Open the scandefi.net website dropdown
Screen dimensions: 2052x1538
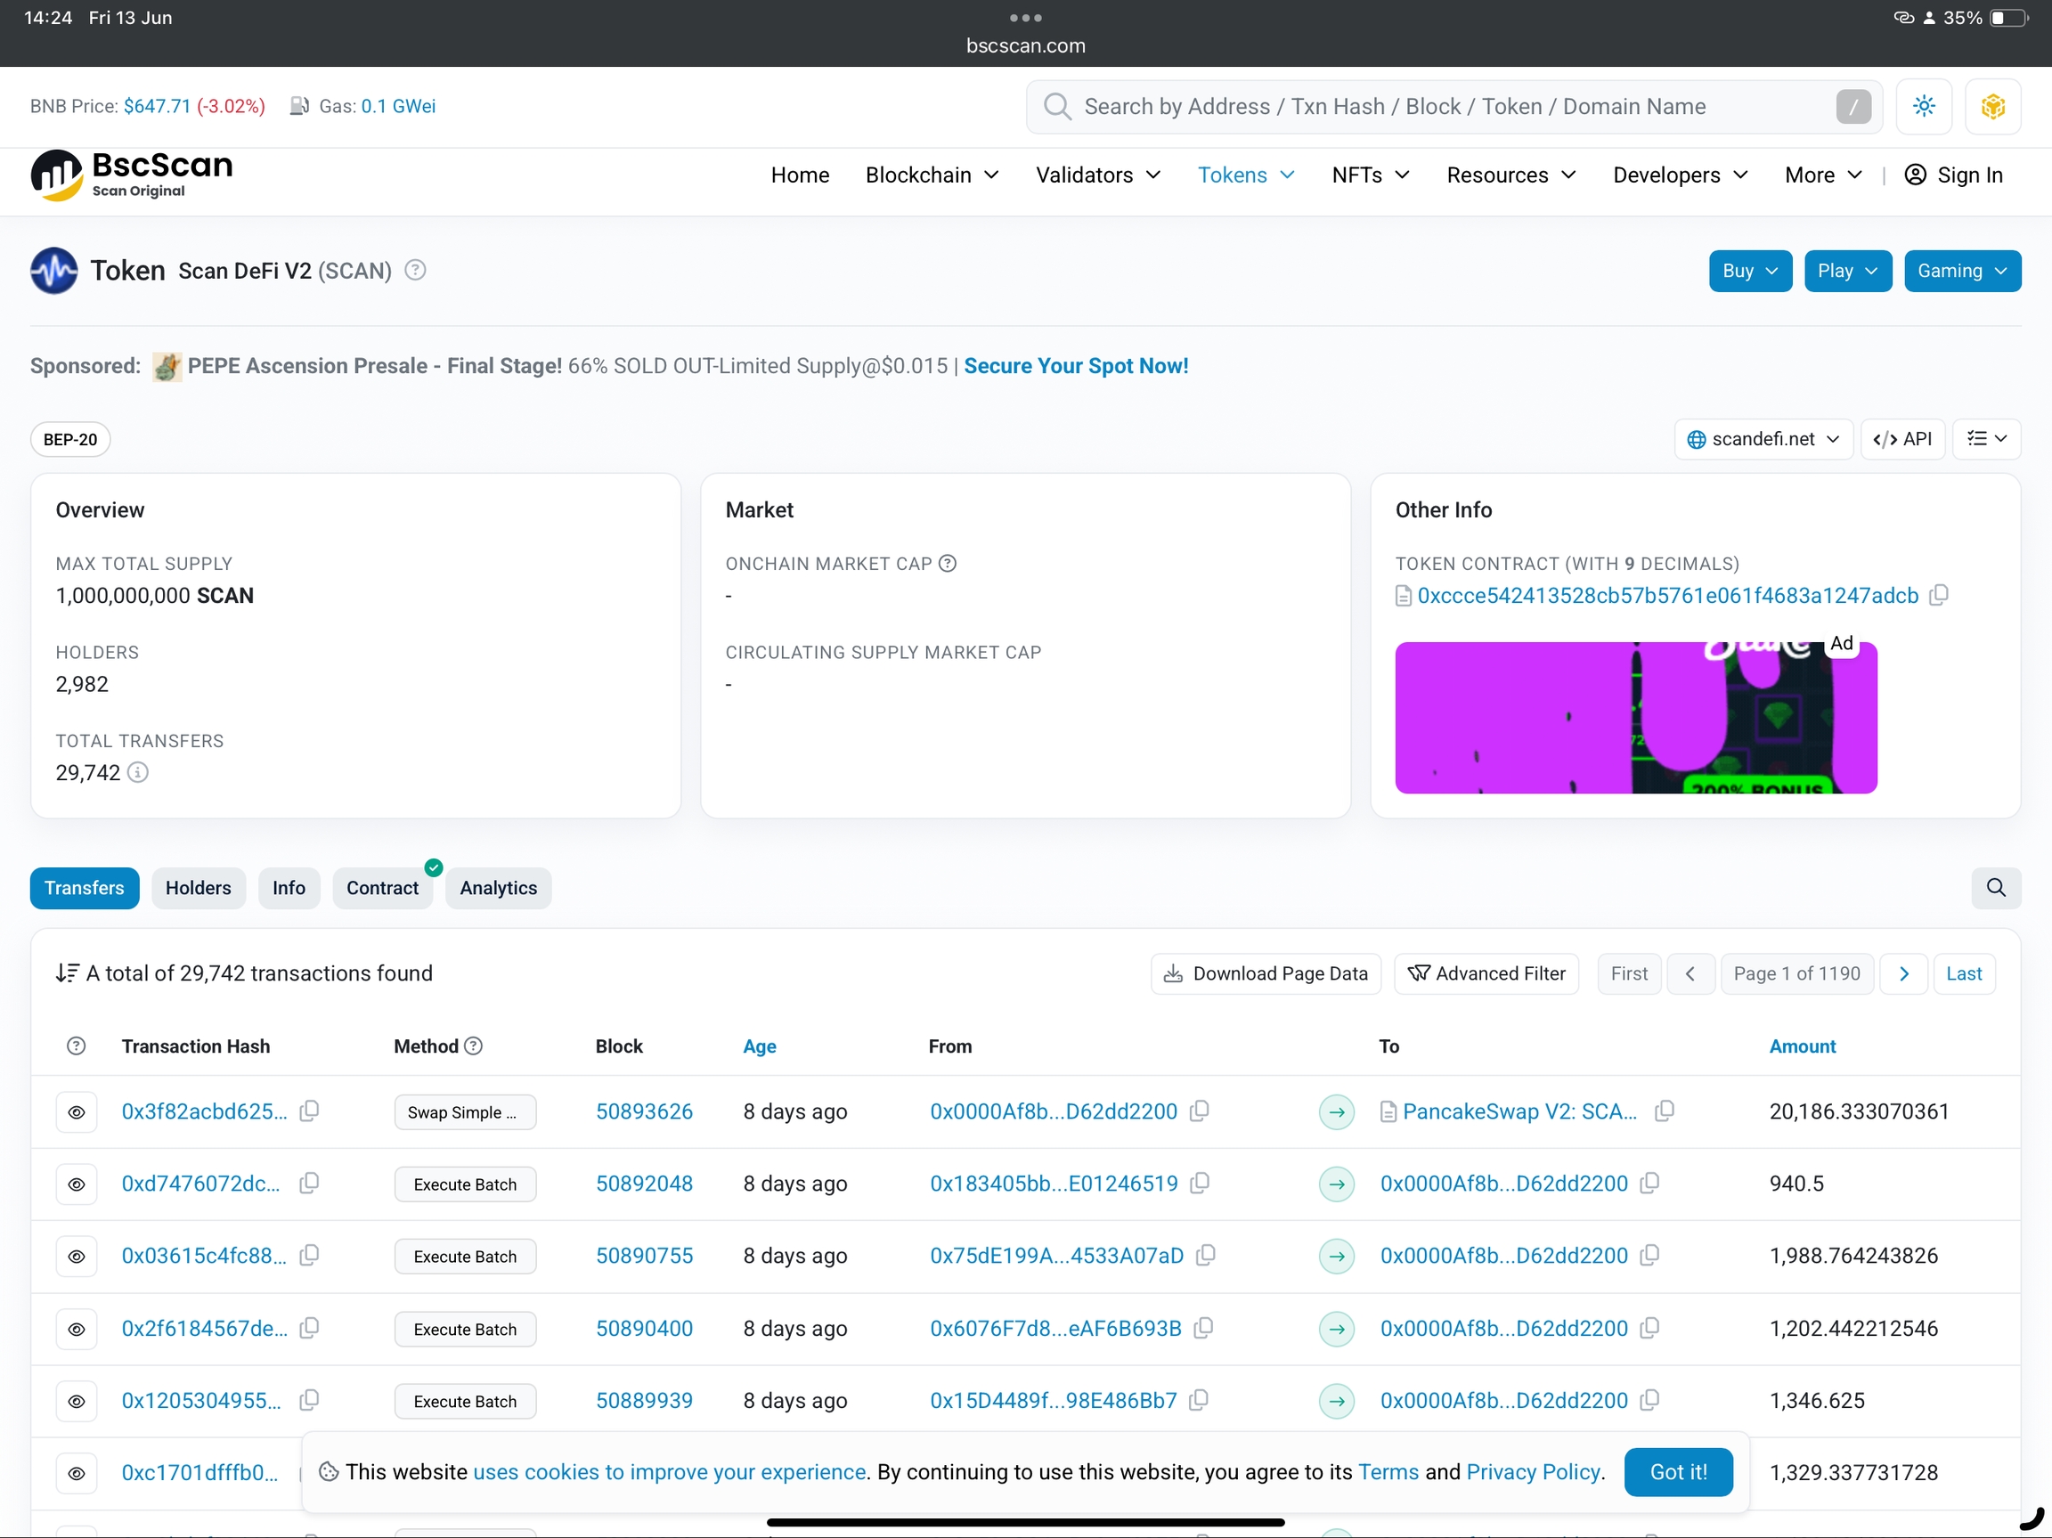(1763, 439)
